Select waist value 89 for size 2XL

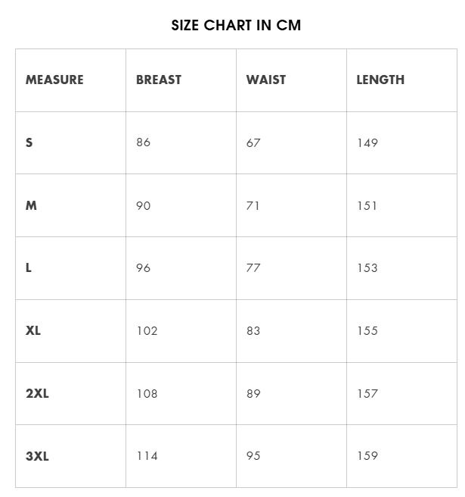(x=253, y=393)
